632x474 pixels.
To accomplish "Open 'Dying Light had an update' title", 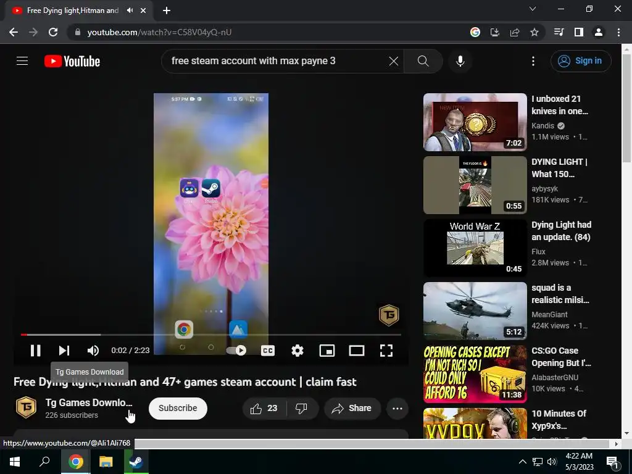I will tap(561, 231).
